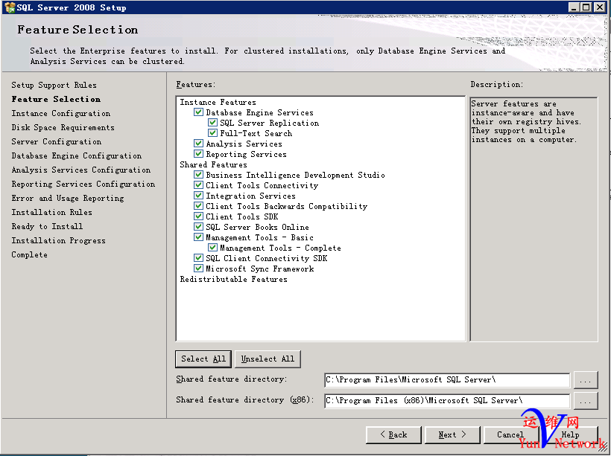This screenshot has width=611, height=456.
Task: Browse for shared feature directory (x86)
Action: pos(586,401)
